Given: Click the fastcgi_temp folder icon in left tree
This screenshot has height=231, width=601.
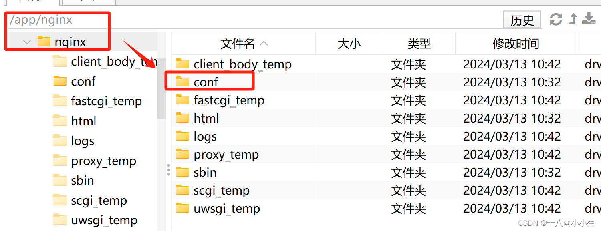Looking at the screenshot, I should [60, 100].
